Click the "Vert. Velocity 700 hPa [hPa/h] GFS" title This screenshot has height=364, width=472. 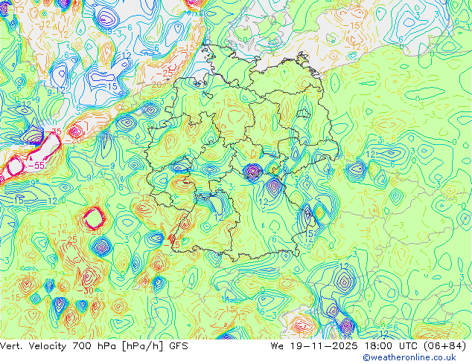click(x=94, y=346)
